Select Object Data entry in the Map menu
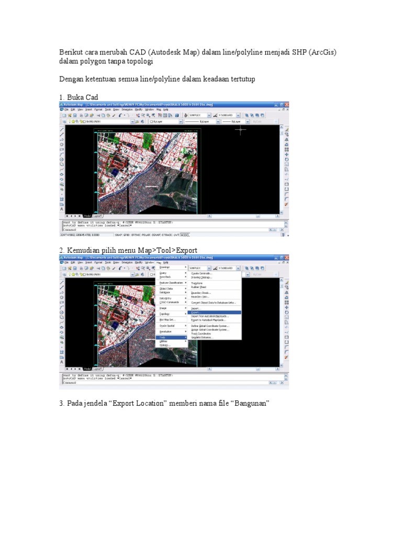Image resolution: width=402 pixels, height=536 pixels. 171,288
